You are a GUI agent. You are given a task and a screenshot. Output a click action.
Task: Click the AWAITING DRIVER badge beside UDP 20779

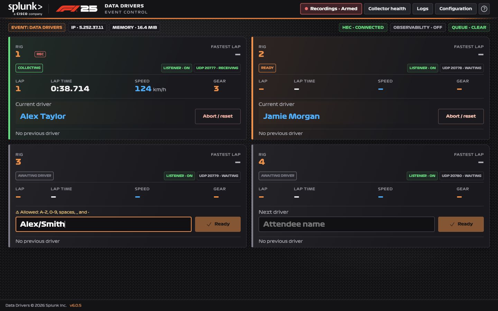[x=35, y=176]
